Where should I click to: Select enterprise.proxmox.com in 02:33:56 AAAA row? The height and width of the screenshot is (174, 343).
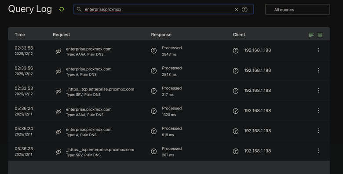pyautogui.click(x=88, y=49)
